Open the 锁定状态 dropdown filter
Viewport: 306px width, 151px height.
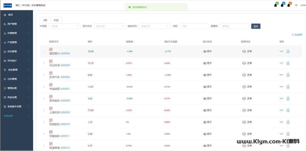tap(155, 26)
